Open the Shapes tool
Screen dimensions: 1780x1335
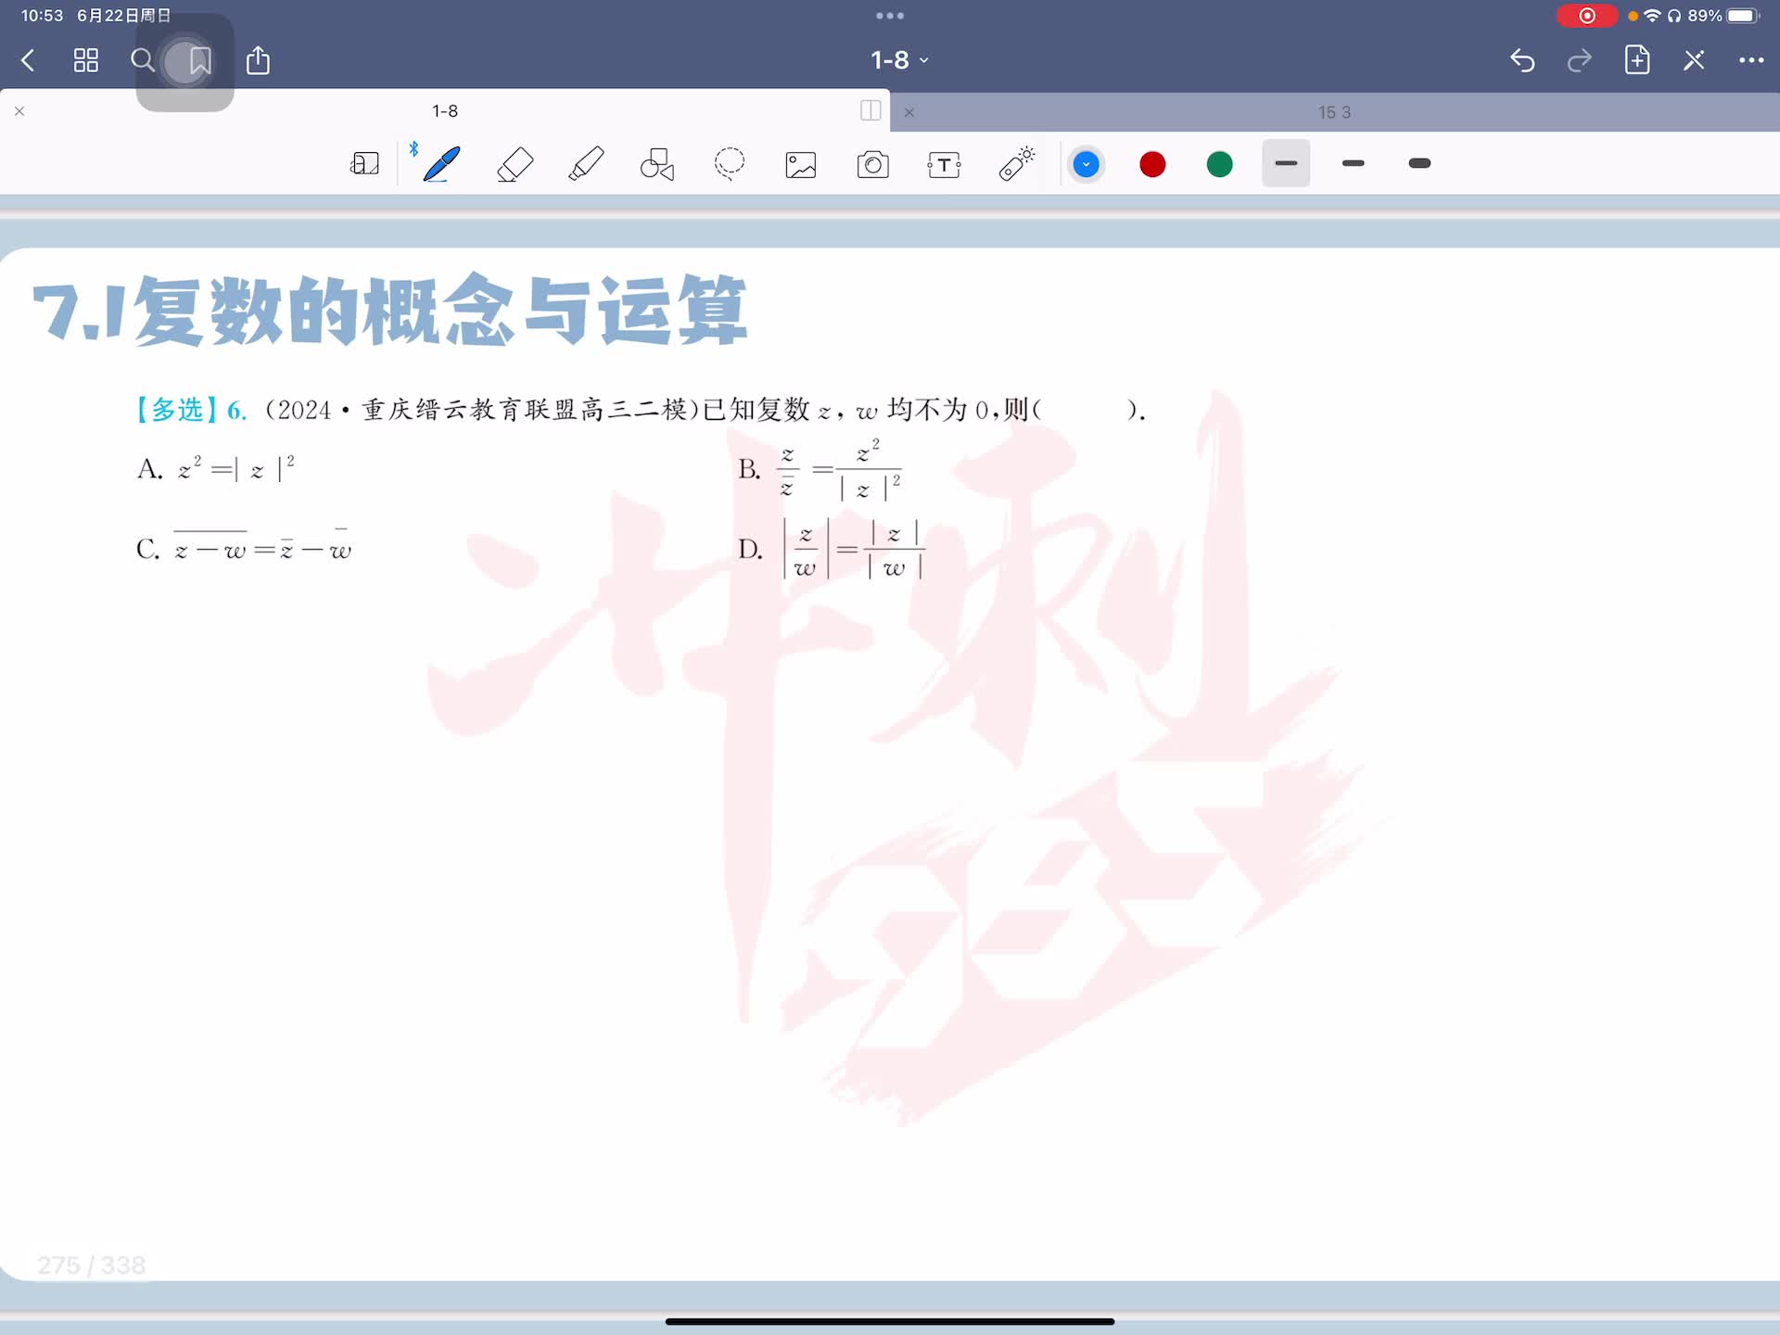657,164
